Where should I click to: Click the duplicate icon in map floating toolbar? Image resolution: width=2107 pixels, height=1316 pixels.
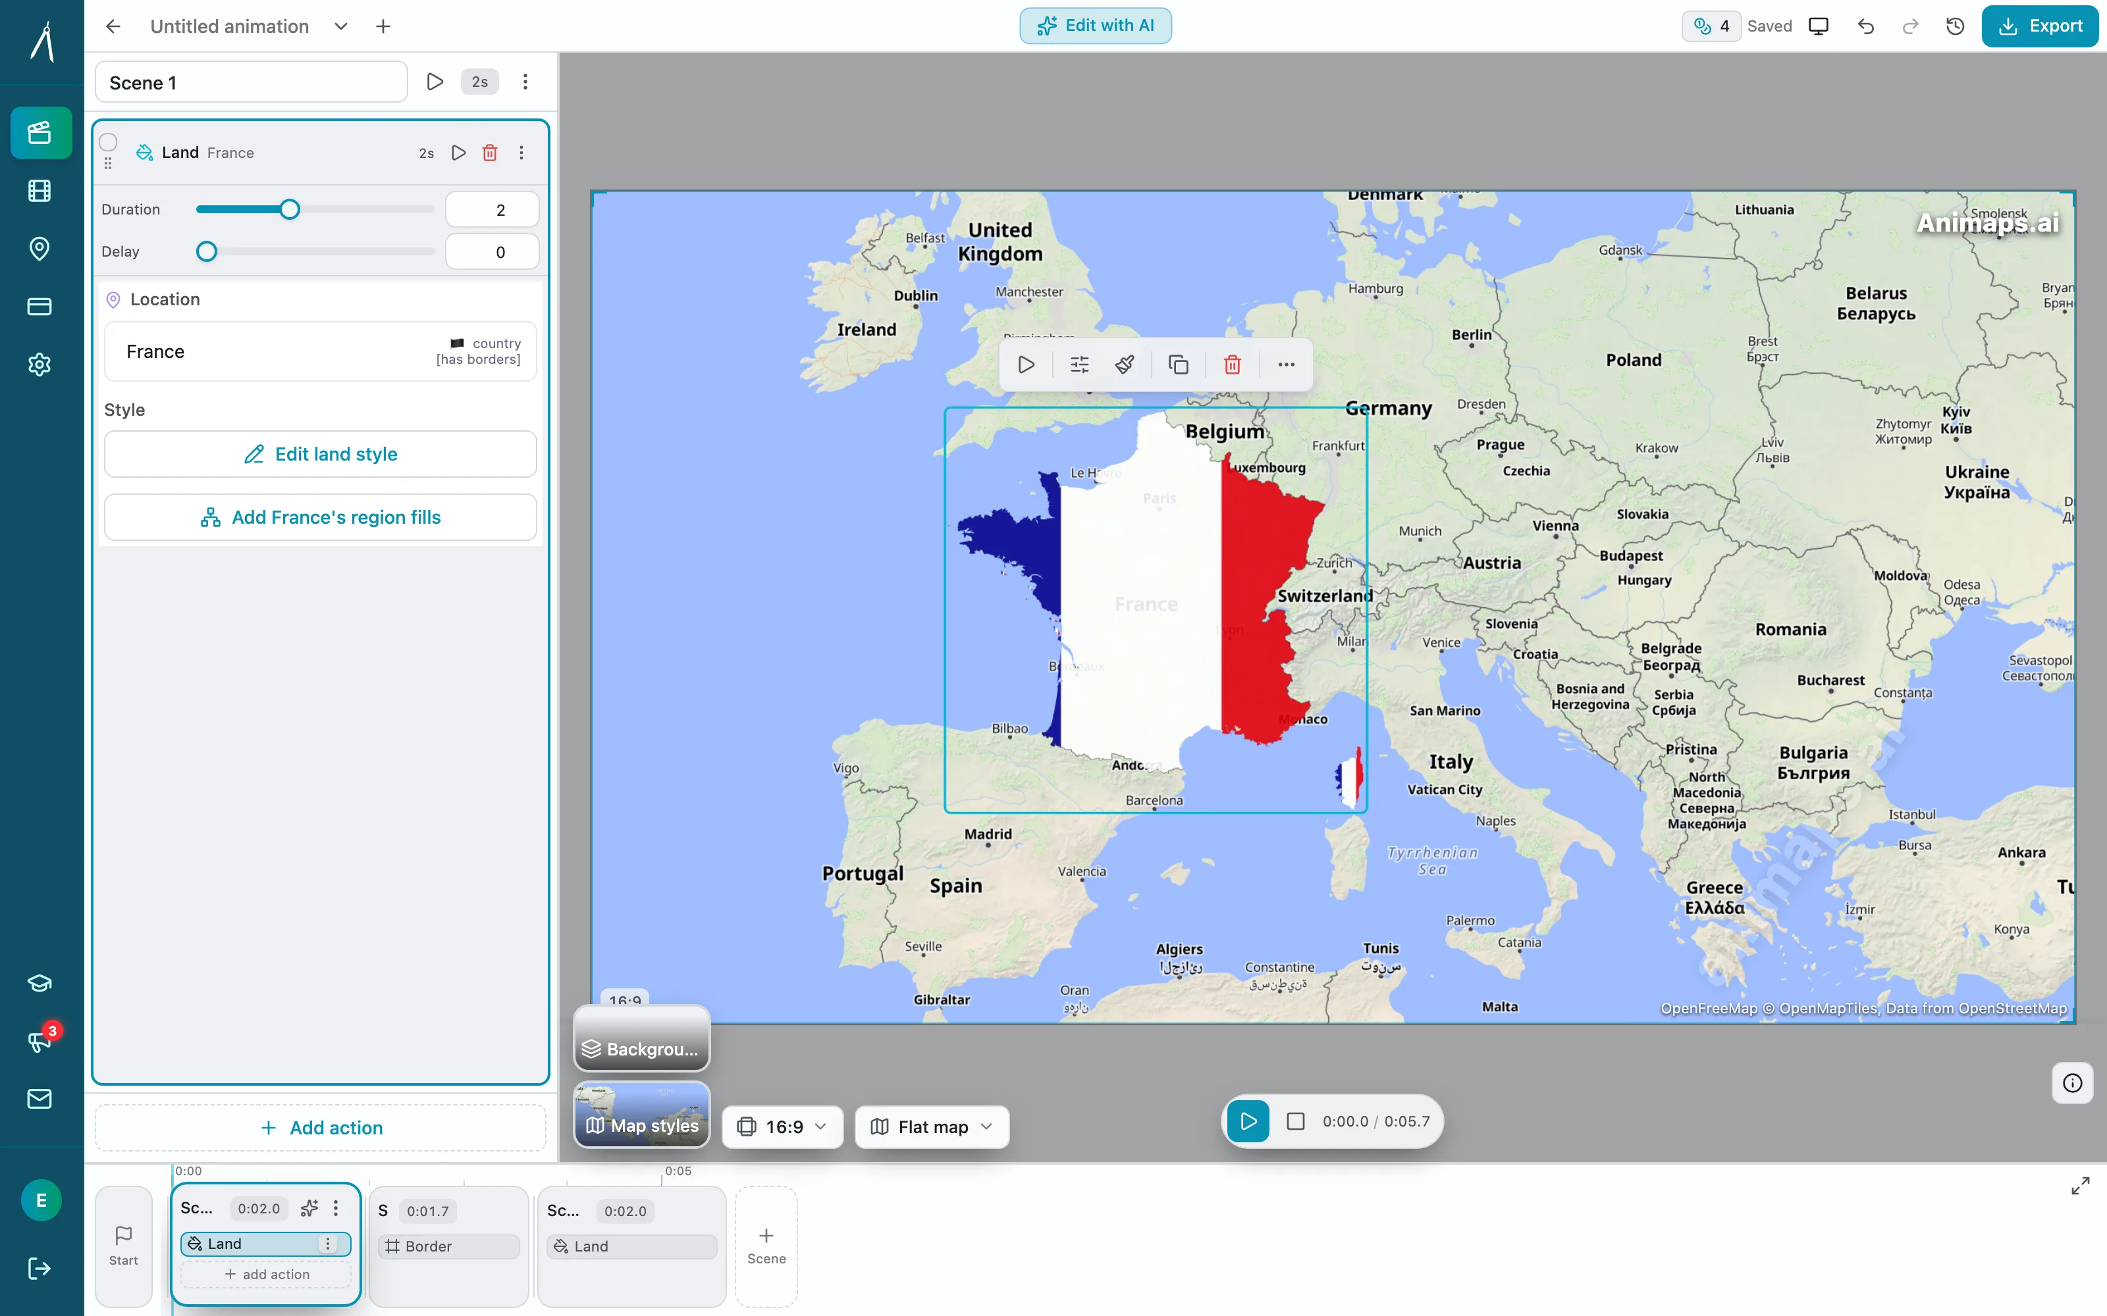(x=1178, y=365)
